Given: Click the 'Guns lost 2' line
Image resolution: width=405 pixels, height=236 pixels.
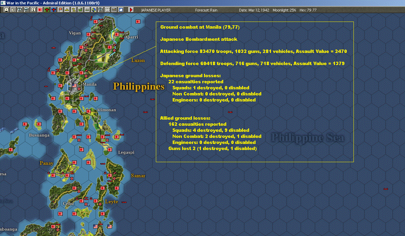Looking at the screenshot, I should click(212, 148).
